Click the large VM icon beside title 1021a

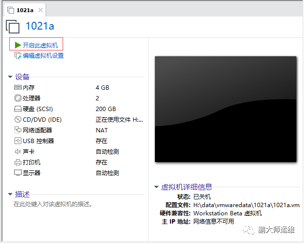(13, 27)
